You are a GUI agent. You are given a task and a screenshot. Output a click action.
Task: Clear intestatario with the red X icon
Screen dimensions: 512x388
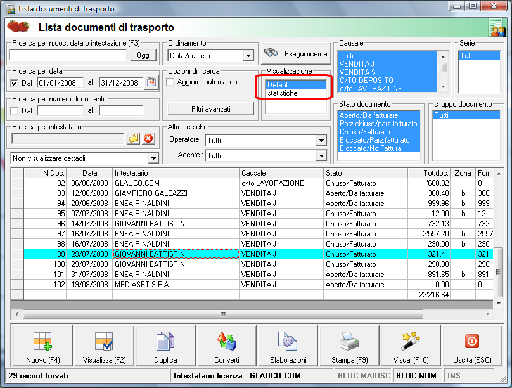coord(148,138)
